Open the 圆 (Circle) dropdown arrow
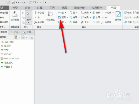 [65, 22]
